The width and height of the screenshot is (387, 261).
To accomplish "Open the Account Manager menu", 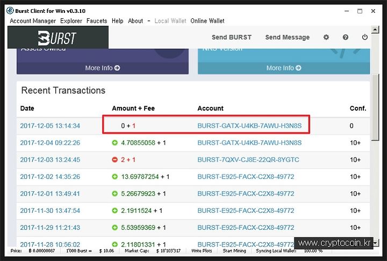I will 33,21.
